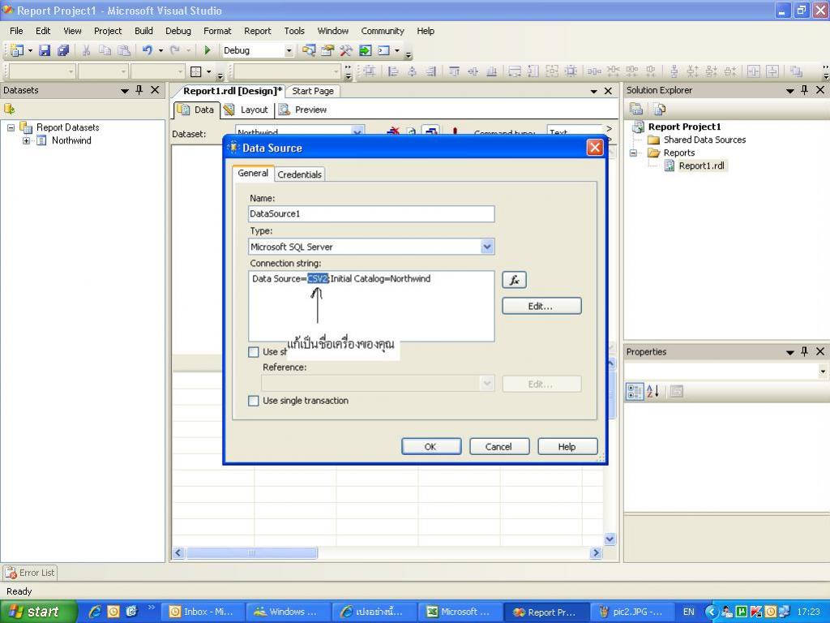Tick the Use shared data source reference checkbox
This screenshot has width=830, height=623.
point(254,352)
